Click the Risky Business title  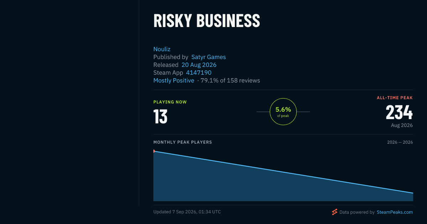(207, 21)
